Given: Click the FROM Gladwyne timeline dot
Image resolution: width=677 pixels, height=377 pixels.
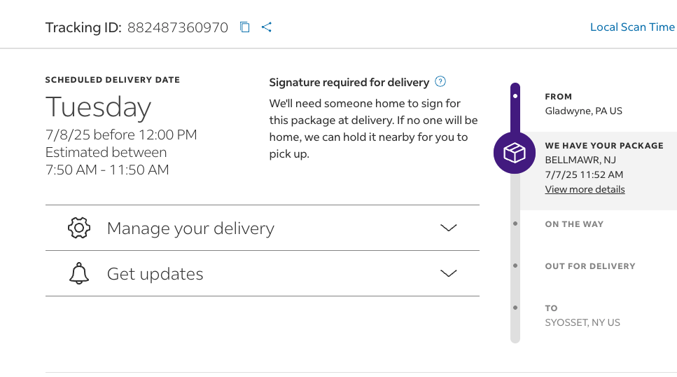Looking at the screenshot, I should point(515,96).
